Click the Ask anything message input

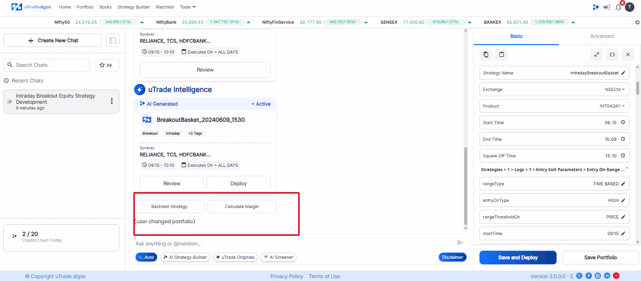(x=294, y=244)
